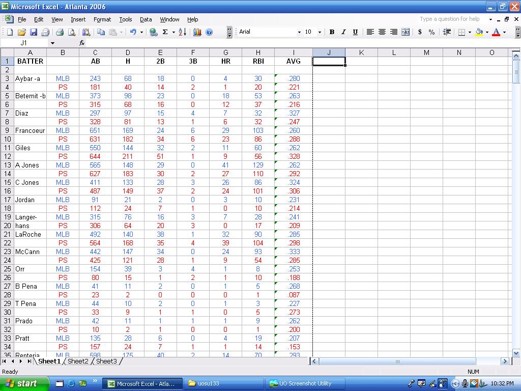Screen dimensions: 521x391
Task: Open Internet Explorer from quick launch
Action: pyautogui.click(x=71, y=383)
